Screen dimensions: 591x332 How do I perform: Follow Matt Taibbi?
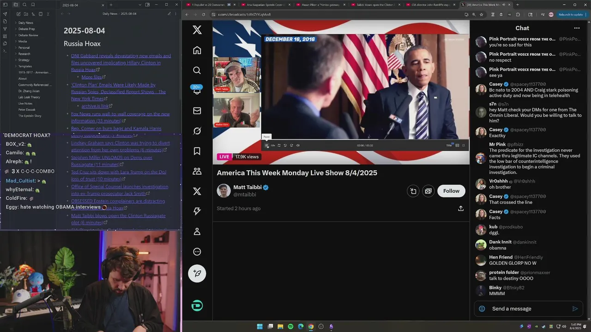pos(451,191)
